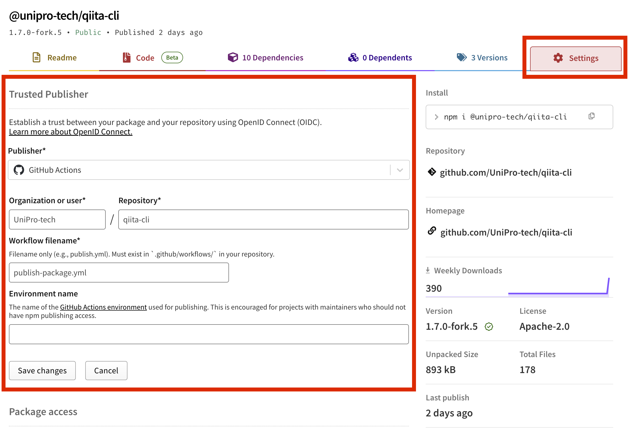Follow the GitHub Actions environment link
Viewport: 630px width, 429px height.
coord(103,307)
